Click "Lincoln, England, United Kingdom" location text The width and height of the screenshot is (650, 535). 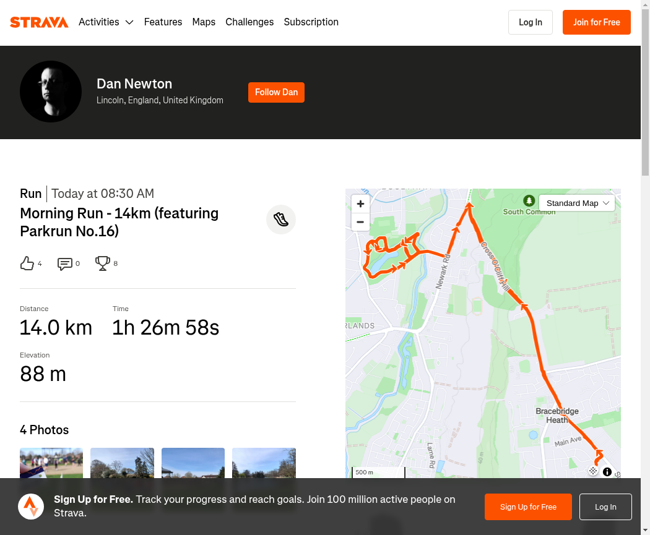pyautogui.click(x=160, y=100)
